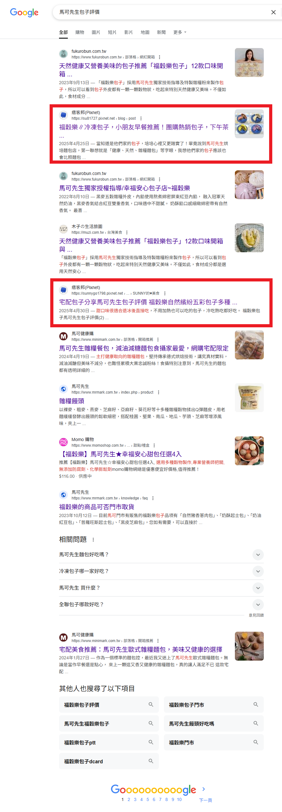The image size is (282, 812).
Task: Click the Google logo at top left
Action: pos(24,13)
